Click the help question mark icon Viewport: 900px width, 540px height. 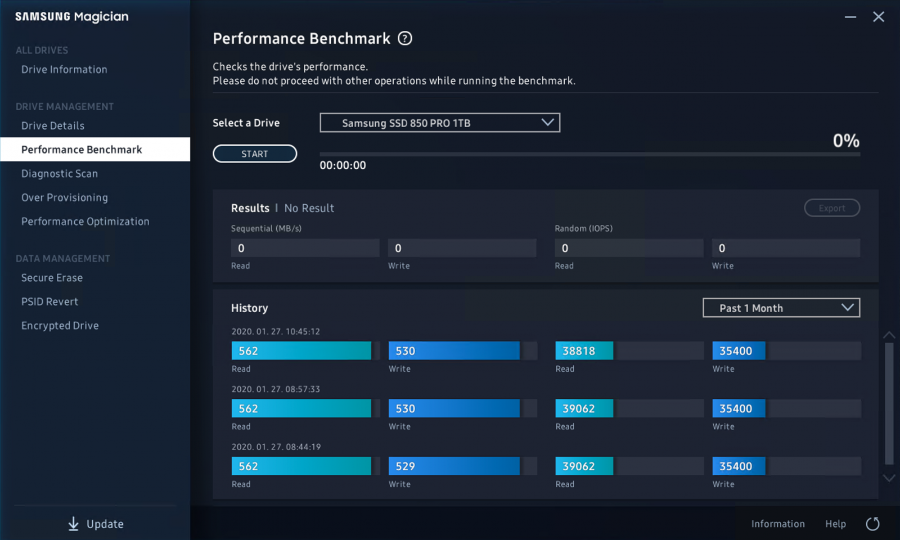pos(405,38)
